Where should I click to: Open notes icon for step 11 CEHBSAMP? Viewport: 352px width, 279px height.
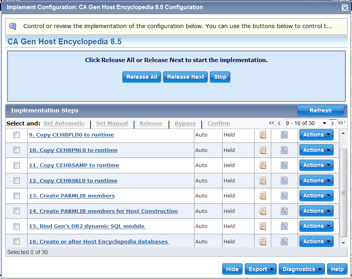(263, 165)
